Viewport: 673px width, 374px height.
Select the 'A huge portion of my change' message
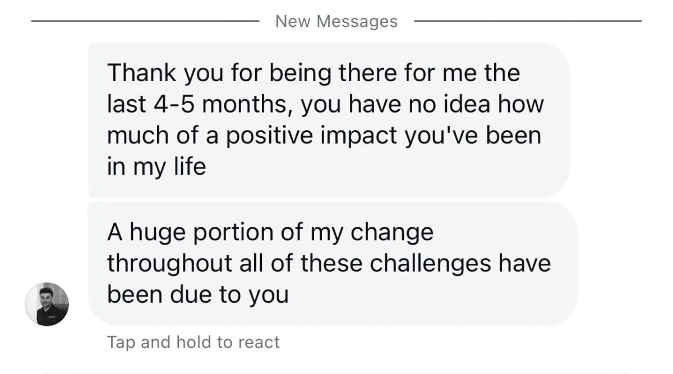pos(333,264)
